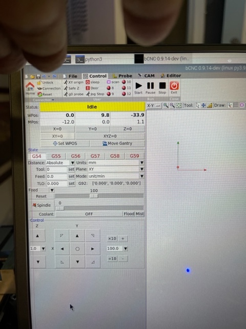Open the File ribbon tab
Image resolution: width=246 pixels, height=329 pixels.
click(70, 76)
